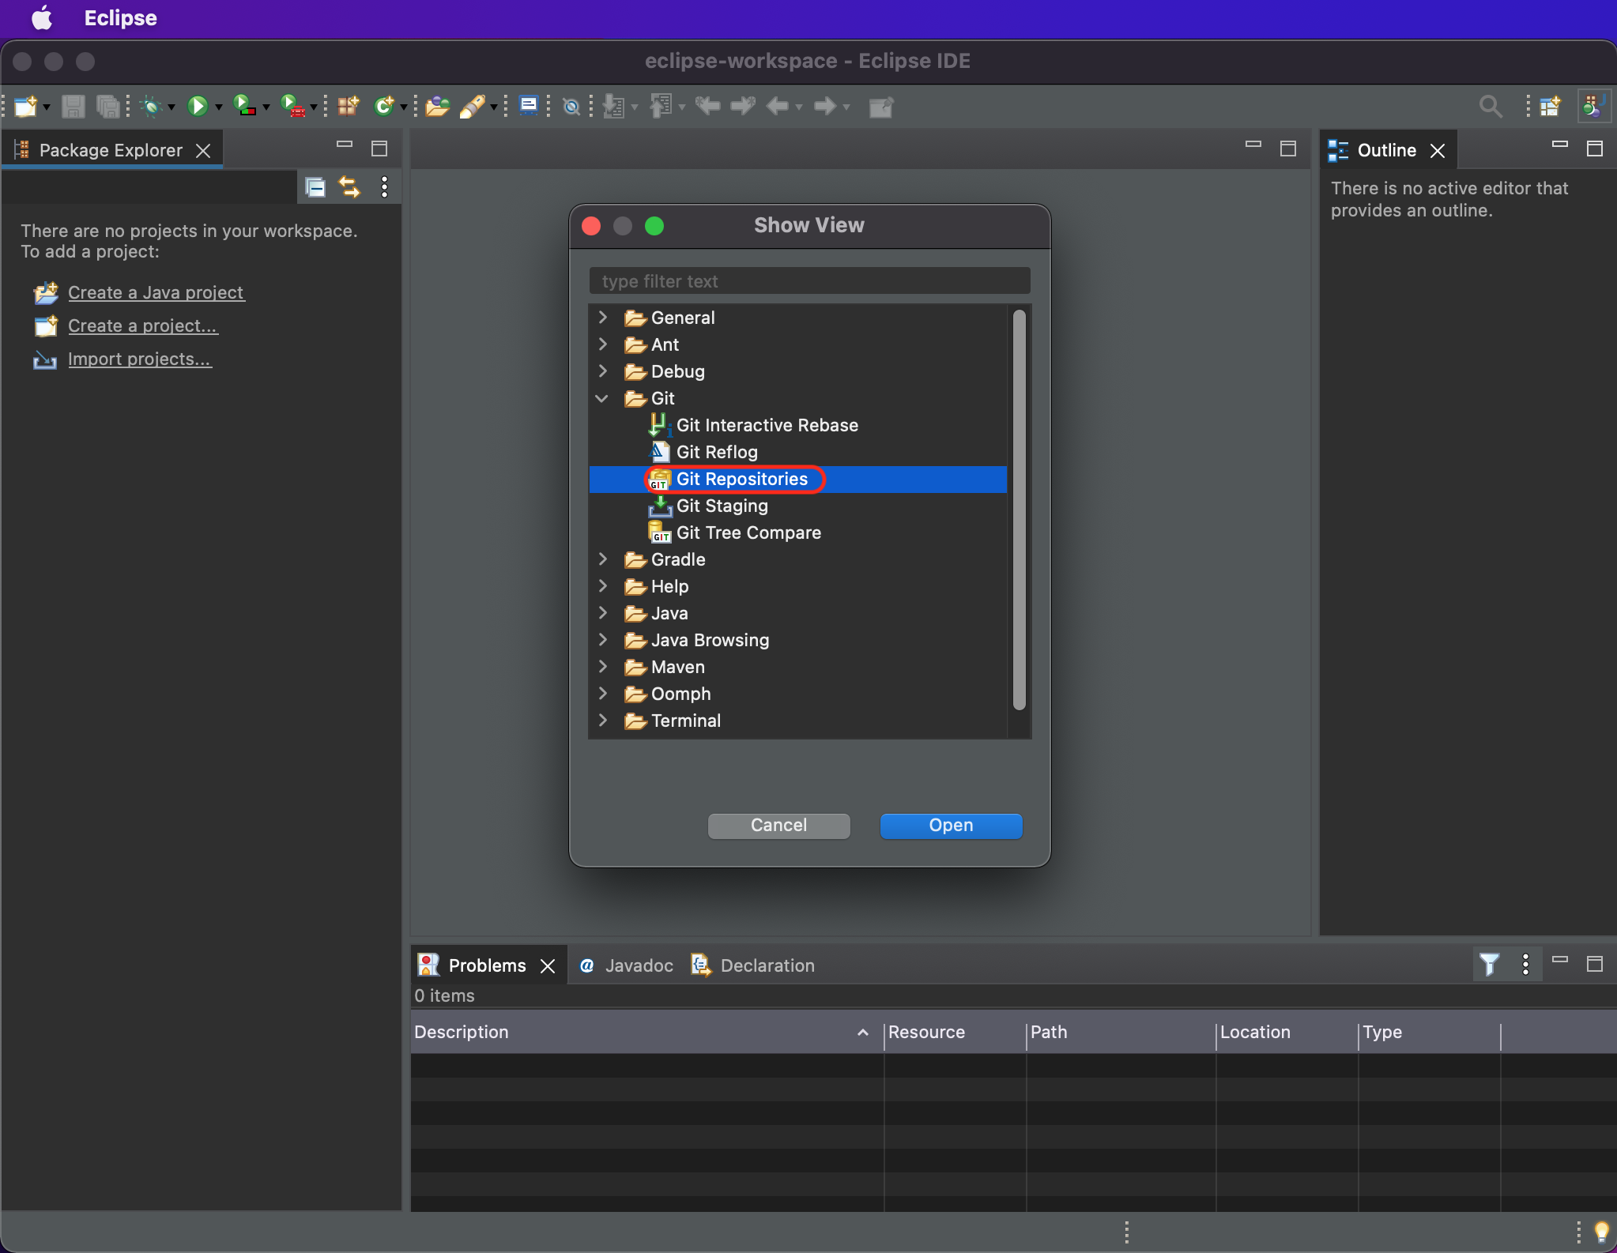The width and height of the screenshot is (1617, 1253).
Task: Click the type filter text field
Action: 809,281
